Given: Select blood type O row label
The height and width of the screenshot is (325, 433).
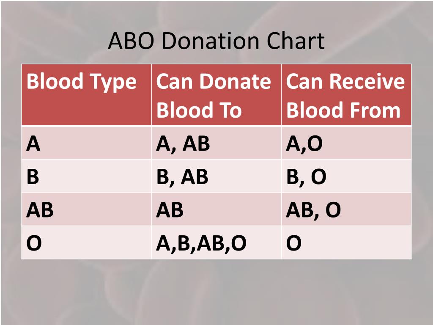Looking at the screenshot, I should [86, 242].
